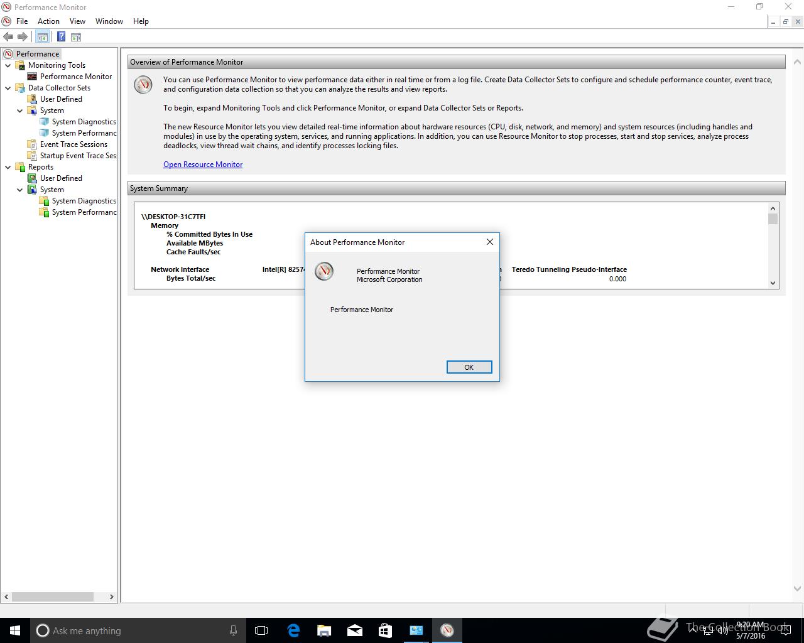Click Overview of Performance Monitor header

click(x=456, y=62)
